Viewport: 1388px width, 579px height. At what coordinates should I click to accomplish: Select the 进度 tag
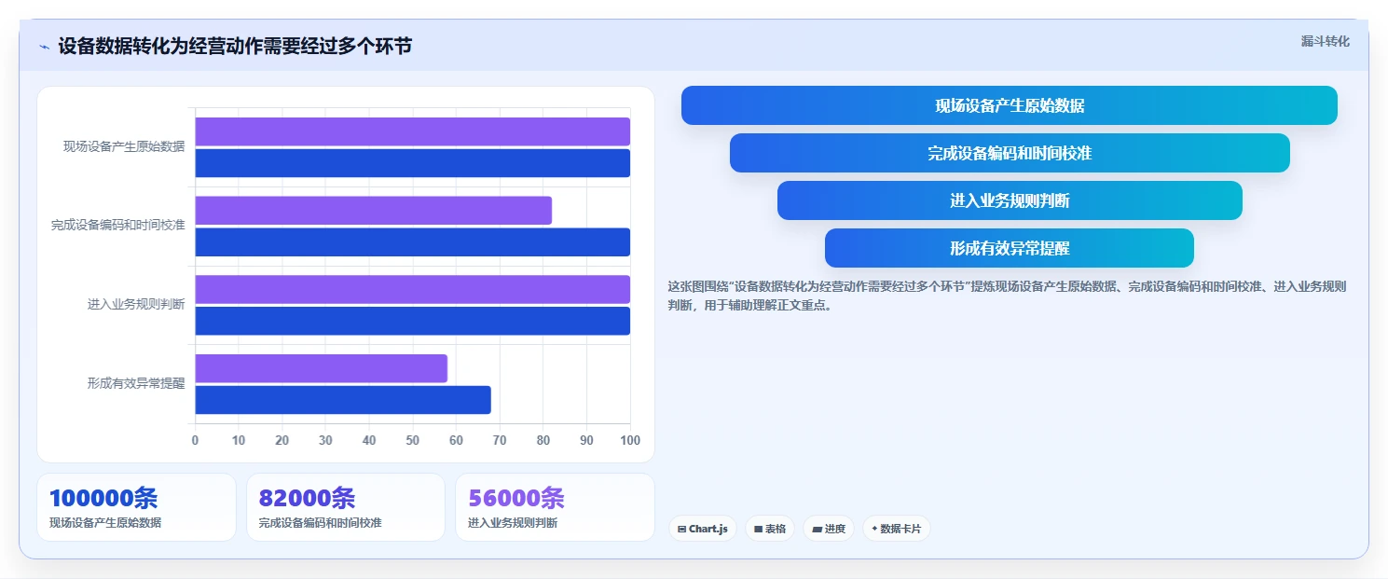[x=829, y=529]
